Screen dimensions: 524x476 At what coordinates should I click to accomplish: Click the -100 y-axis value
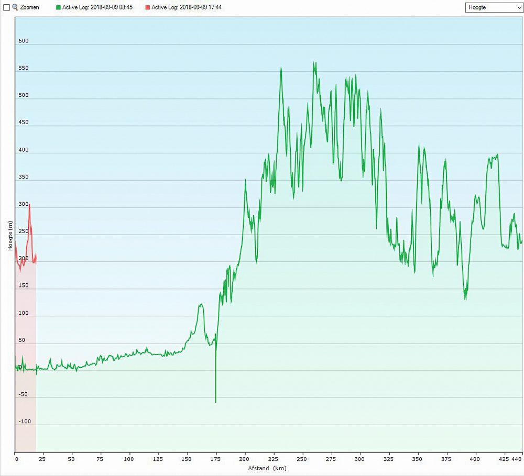(x=25, y=421)
